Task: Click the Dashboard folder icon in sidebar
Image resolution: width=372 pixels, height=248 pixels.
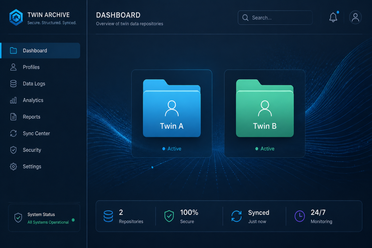Action: click(13, 51)
